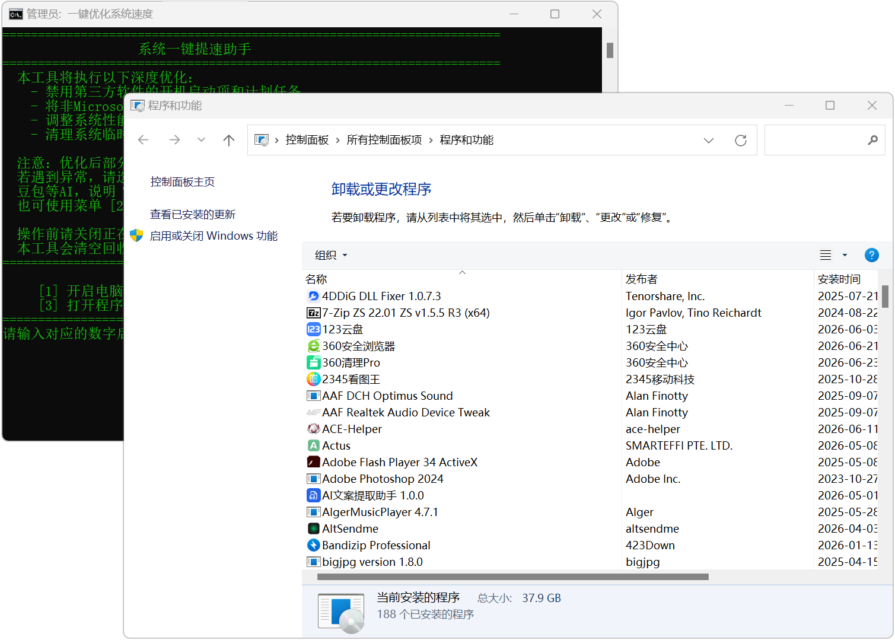Click the 7-Zip ZS program icon
This screenshot has height=640, width=895.
(313, 313)
